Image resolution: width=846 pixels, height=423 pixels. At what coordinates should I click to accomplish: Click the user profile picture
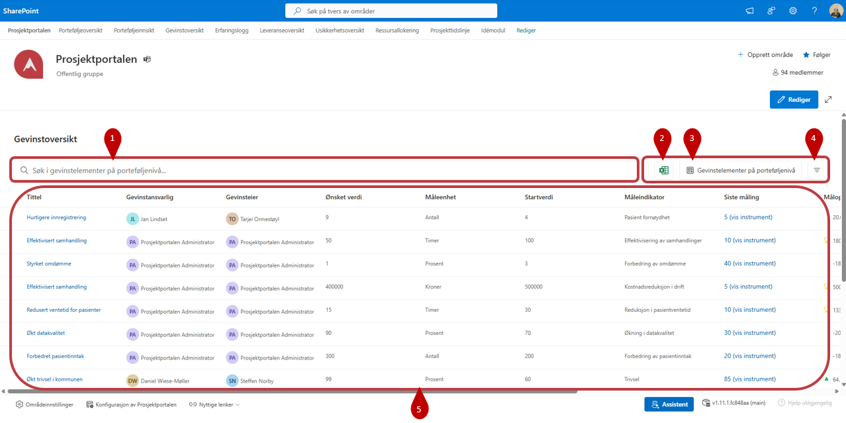click(835, 11)
